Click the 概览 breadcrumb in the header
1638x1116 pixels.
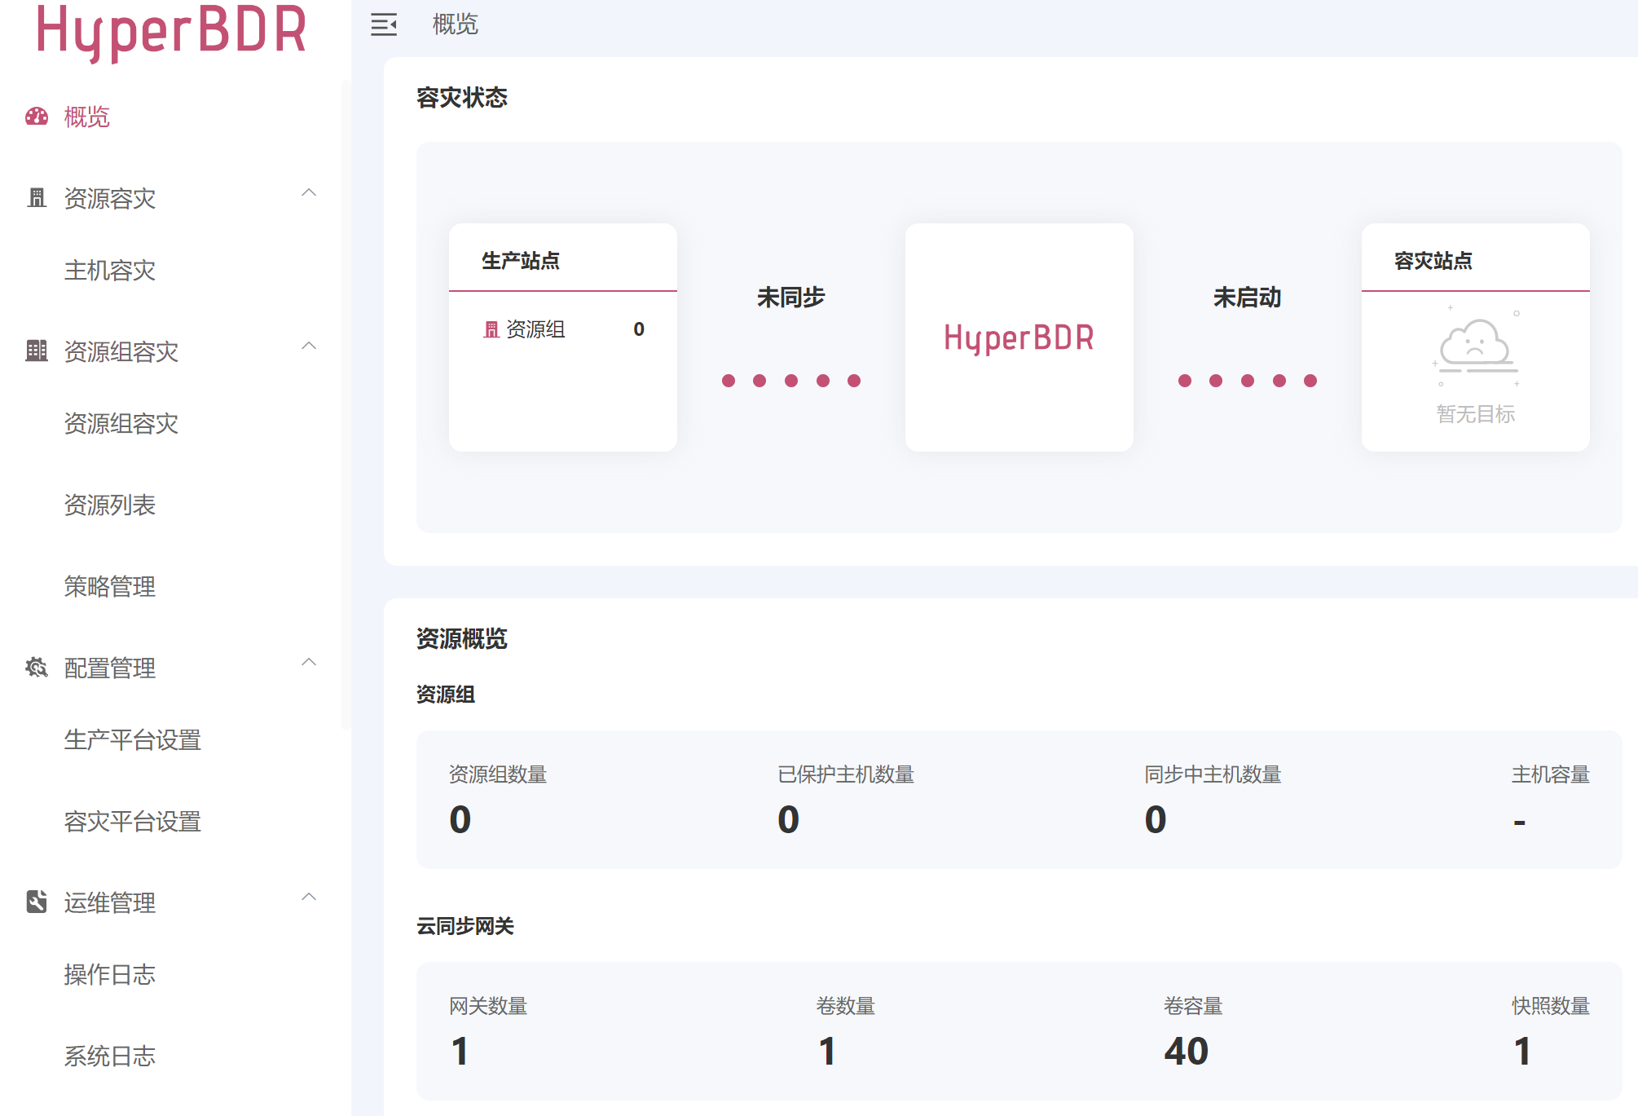point(455,24)
